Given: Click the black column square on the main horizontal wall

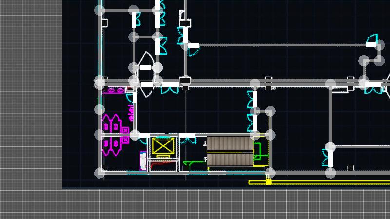Looking at the screenshot, I should pos(185,80).
